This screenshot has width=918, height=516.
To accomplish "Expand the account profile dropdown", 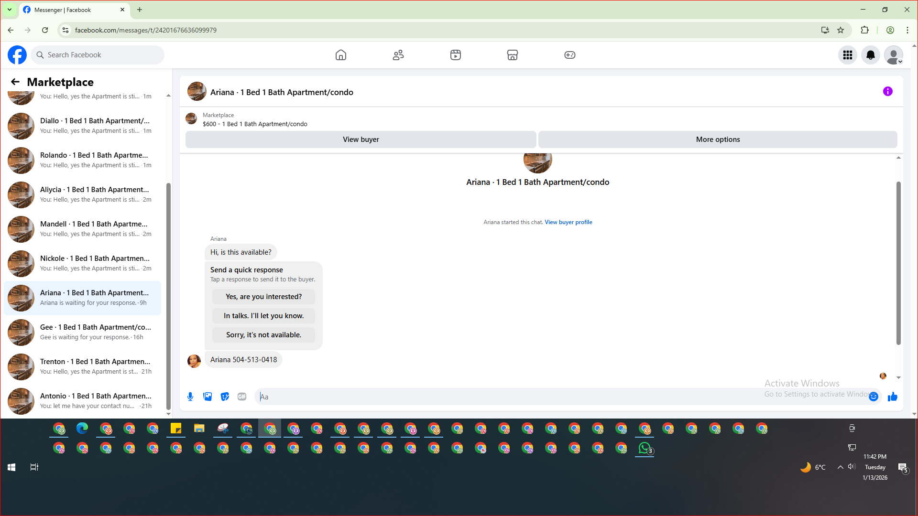I will 893,55.
